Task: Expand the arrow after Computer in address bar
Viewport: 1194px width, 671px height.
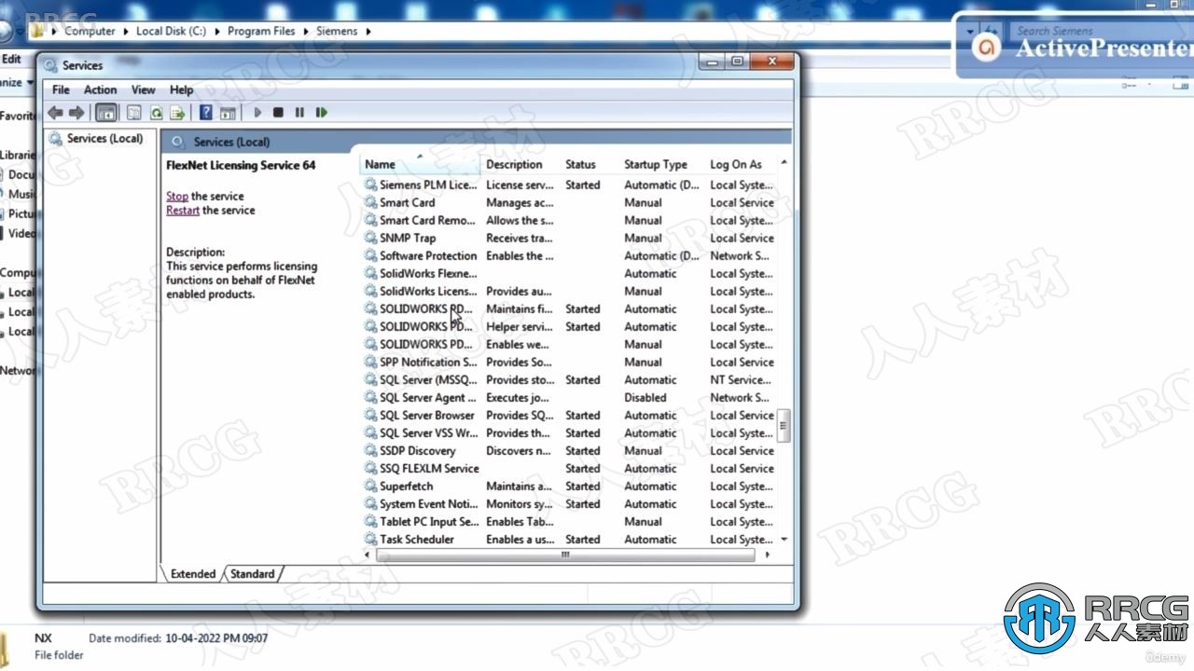Action: tap(125, 31)
